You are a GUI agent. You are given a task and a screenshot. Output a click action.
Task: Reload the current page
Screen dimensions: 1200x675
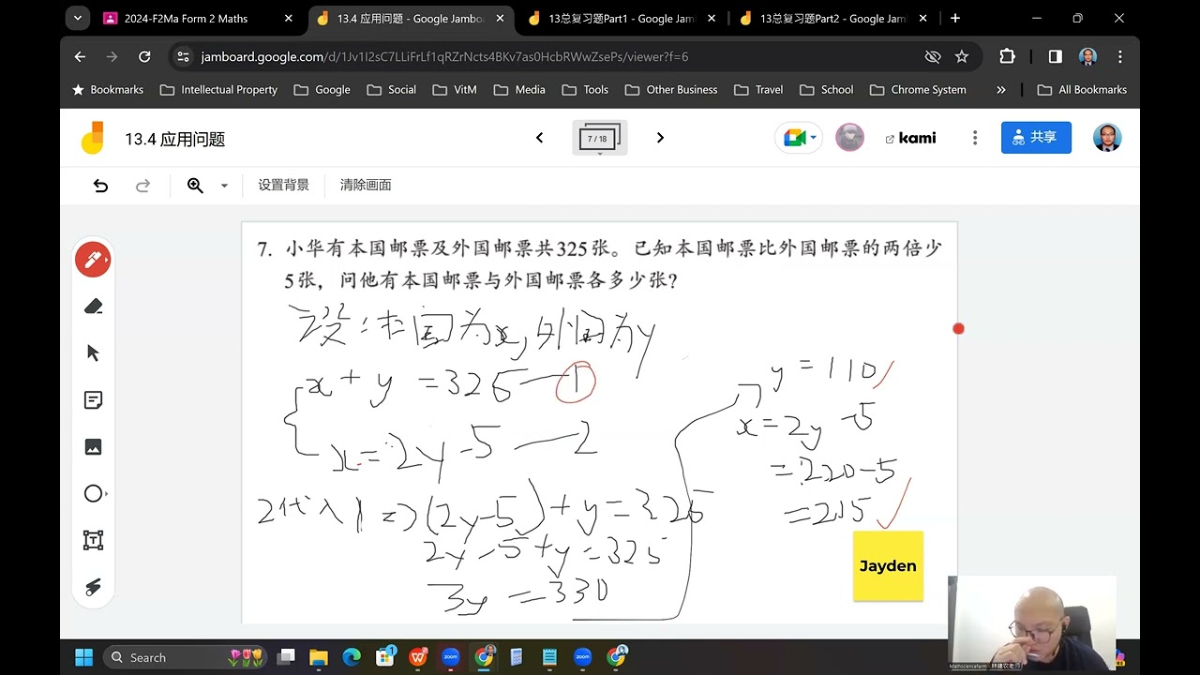coord(144,57)
